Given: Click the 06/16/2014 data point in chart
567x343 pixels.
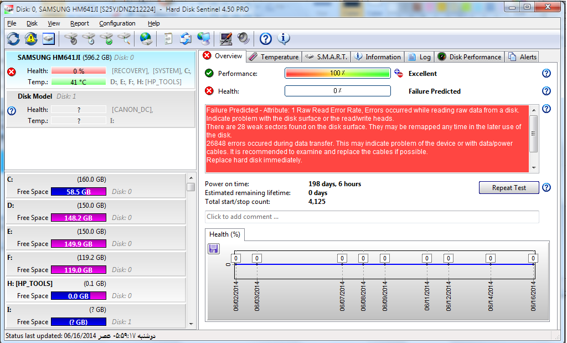Looking at the screenshot, I should pos(533,264).
